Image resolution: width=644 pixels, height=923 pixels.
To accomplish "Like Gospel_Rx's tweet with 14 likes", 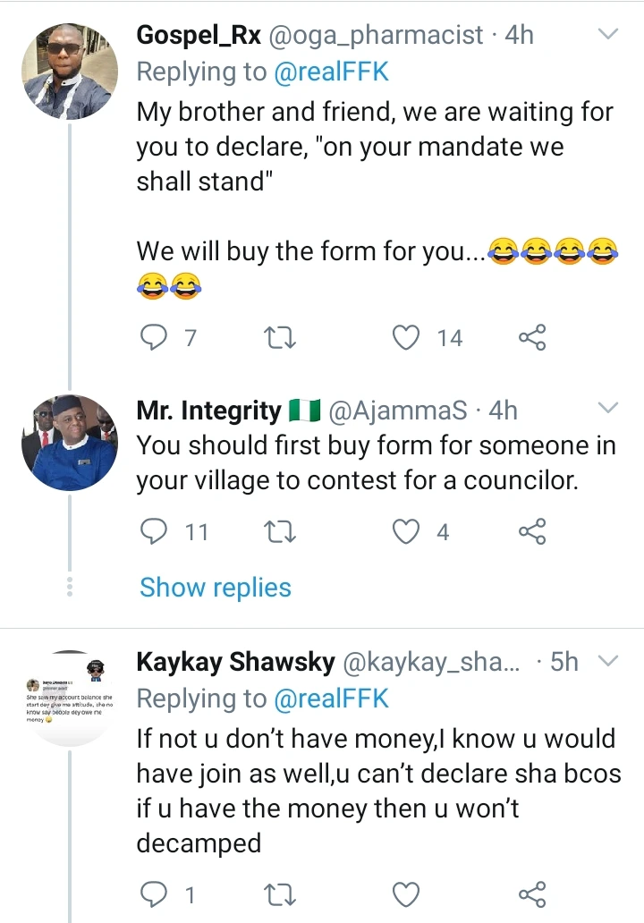I will [x=408, y=337].
